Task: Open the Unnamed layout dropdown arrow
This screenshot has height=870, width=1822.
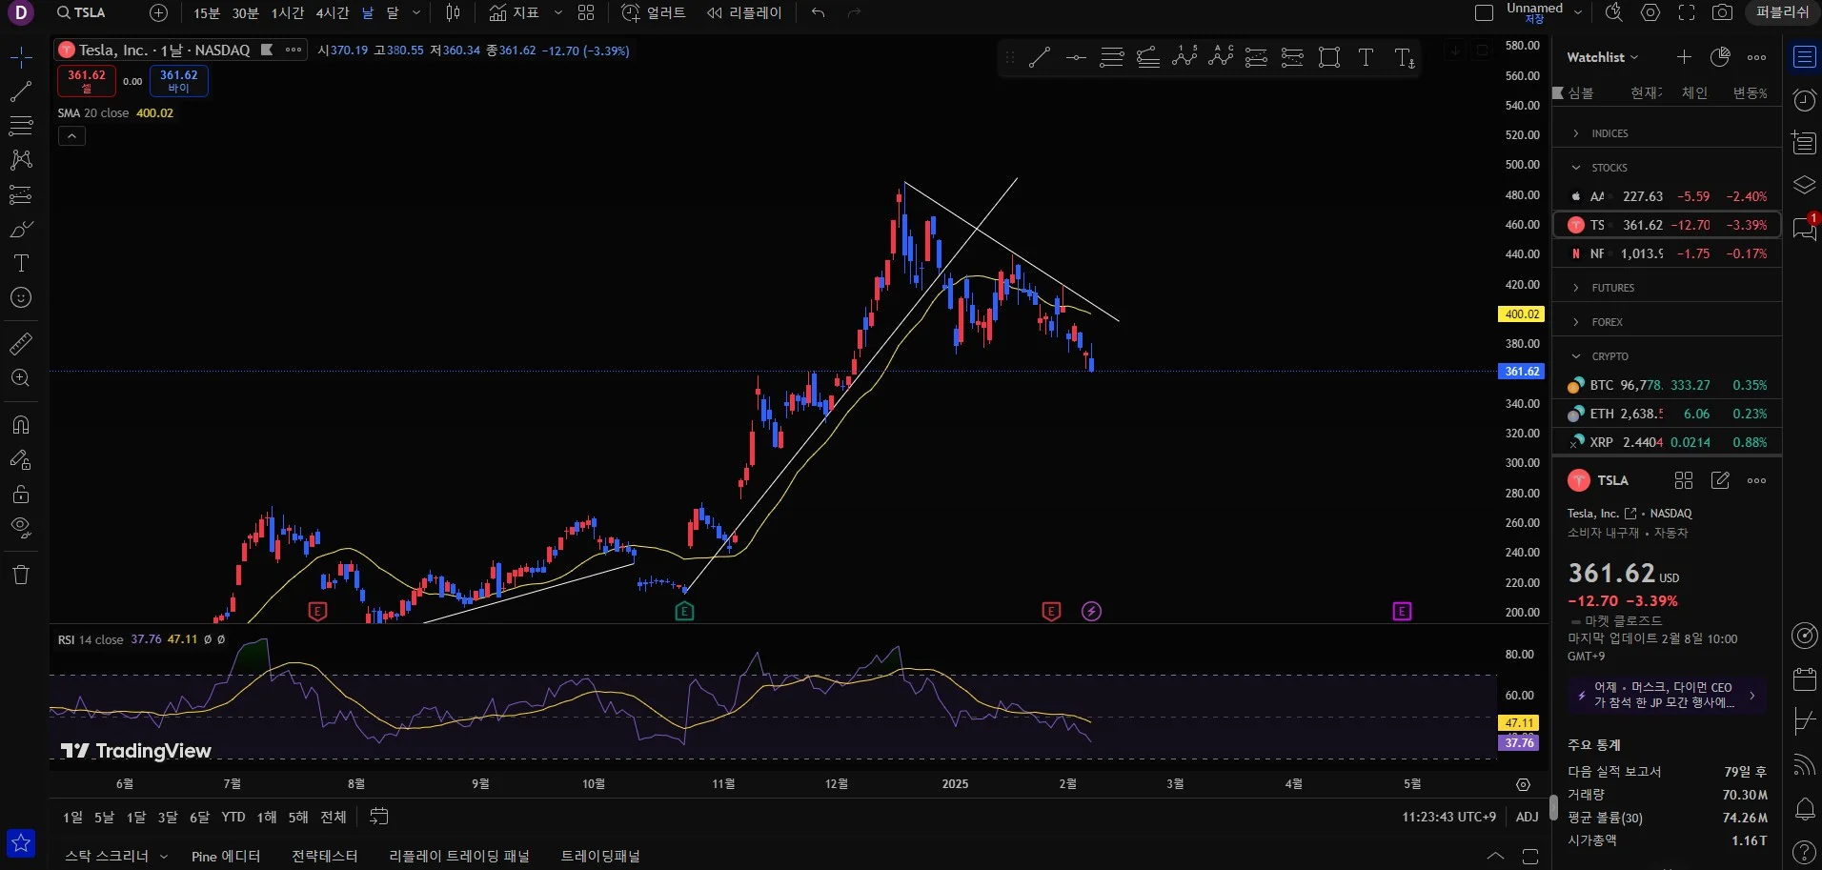Action: point(1578,12)
